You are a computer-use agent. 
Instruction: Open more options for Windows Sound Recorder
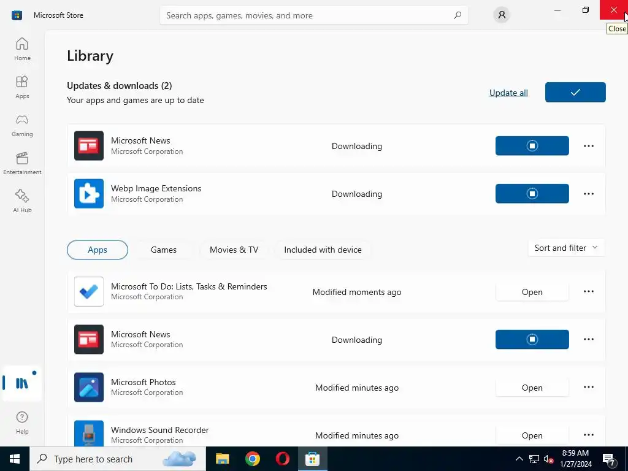(588, 435)
